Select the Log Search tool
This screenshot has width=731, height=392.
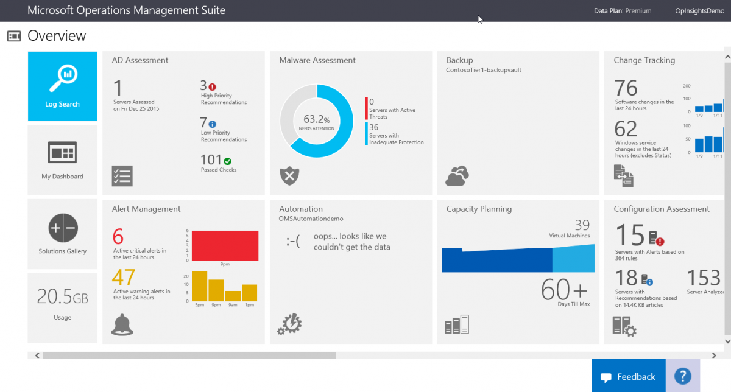[62, 86]
